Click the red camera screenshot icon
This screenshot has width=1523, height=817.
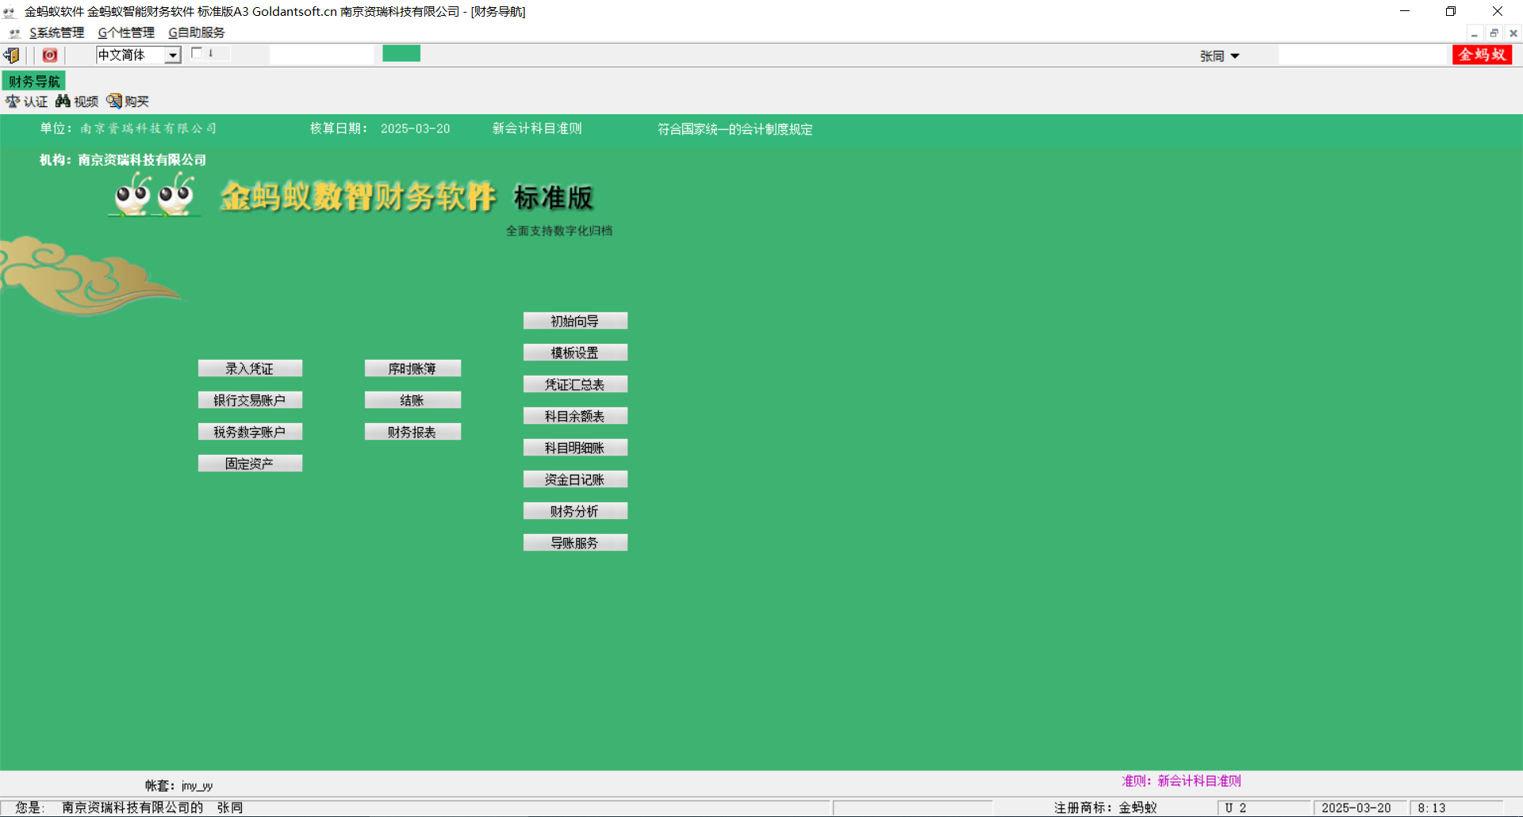(50, 55)
